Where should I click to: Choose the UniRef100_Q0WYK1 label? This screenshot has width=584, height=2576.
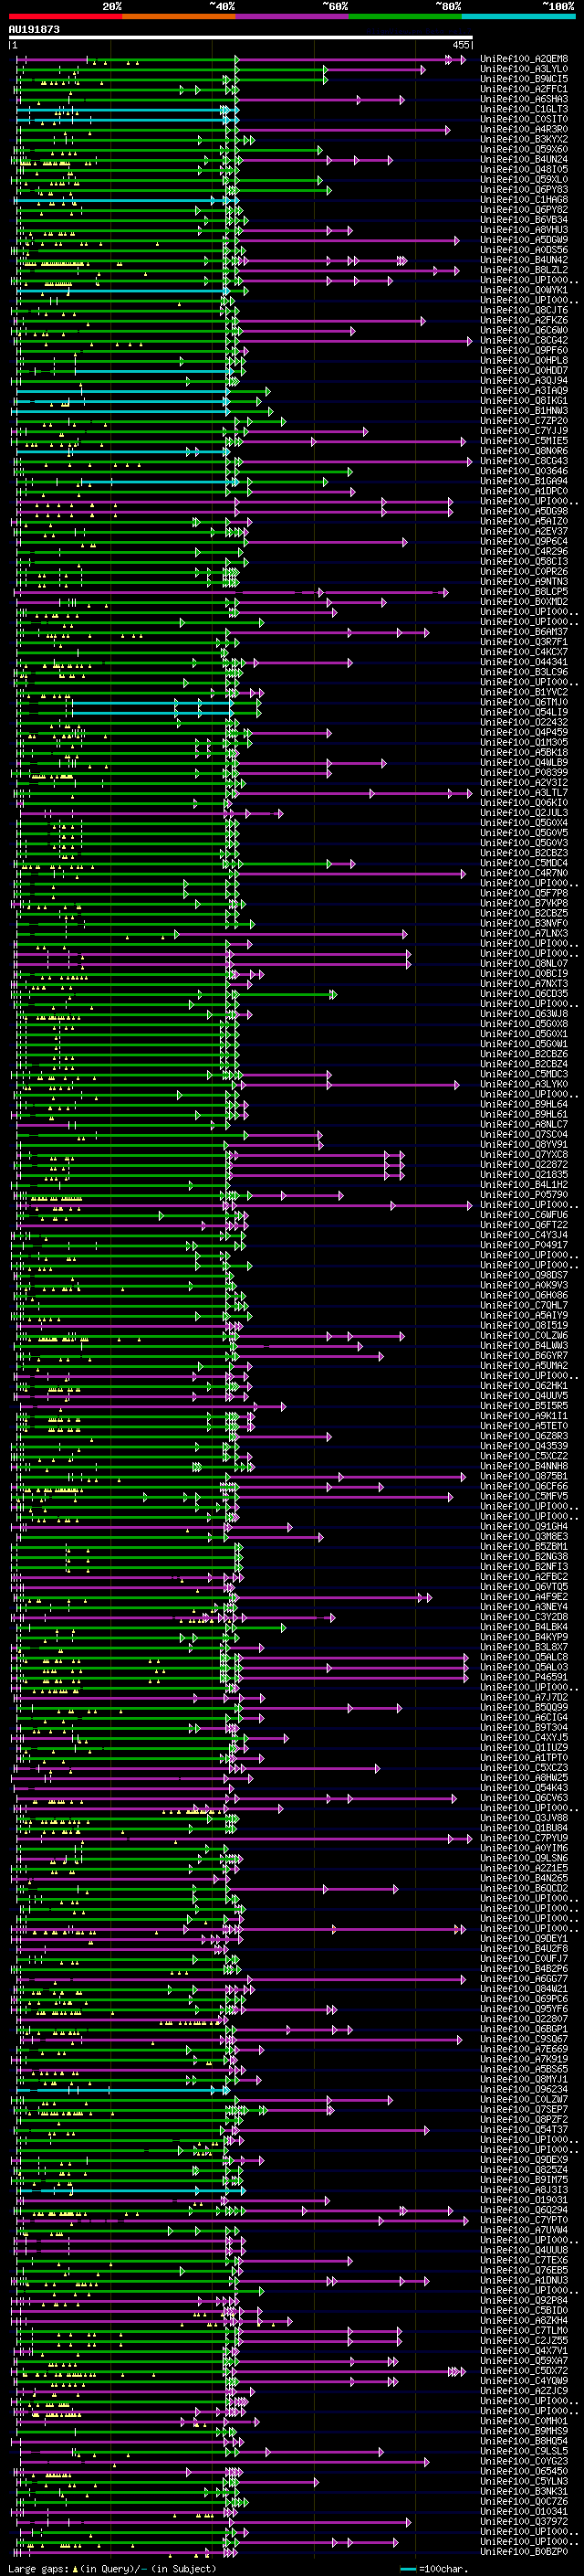(x=524, y=290)
